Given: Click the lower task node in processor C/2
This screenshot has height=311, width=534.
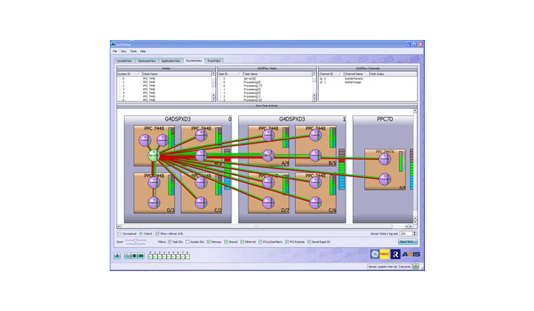Looking at the screenshot, I should (201, 203).
